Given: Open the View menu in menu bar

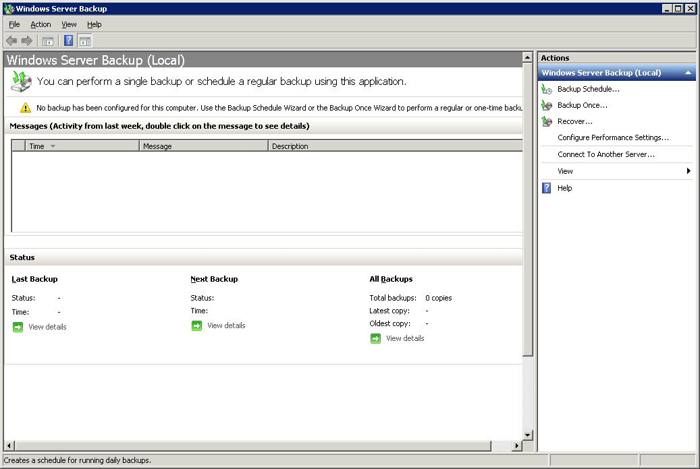Looking at the screenshot, I should (x=69, y=24).
